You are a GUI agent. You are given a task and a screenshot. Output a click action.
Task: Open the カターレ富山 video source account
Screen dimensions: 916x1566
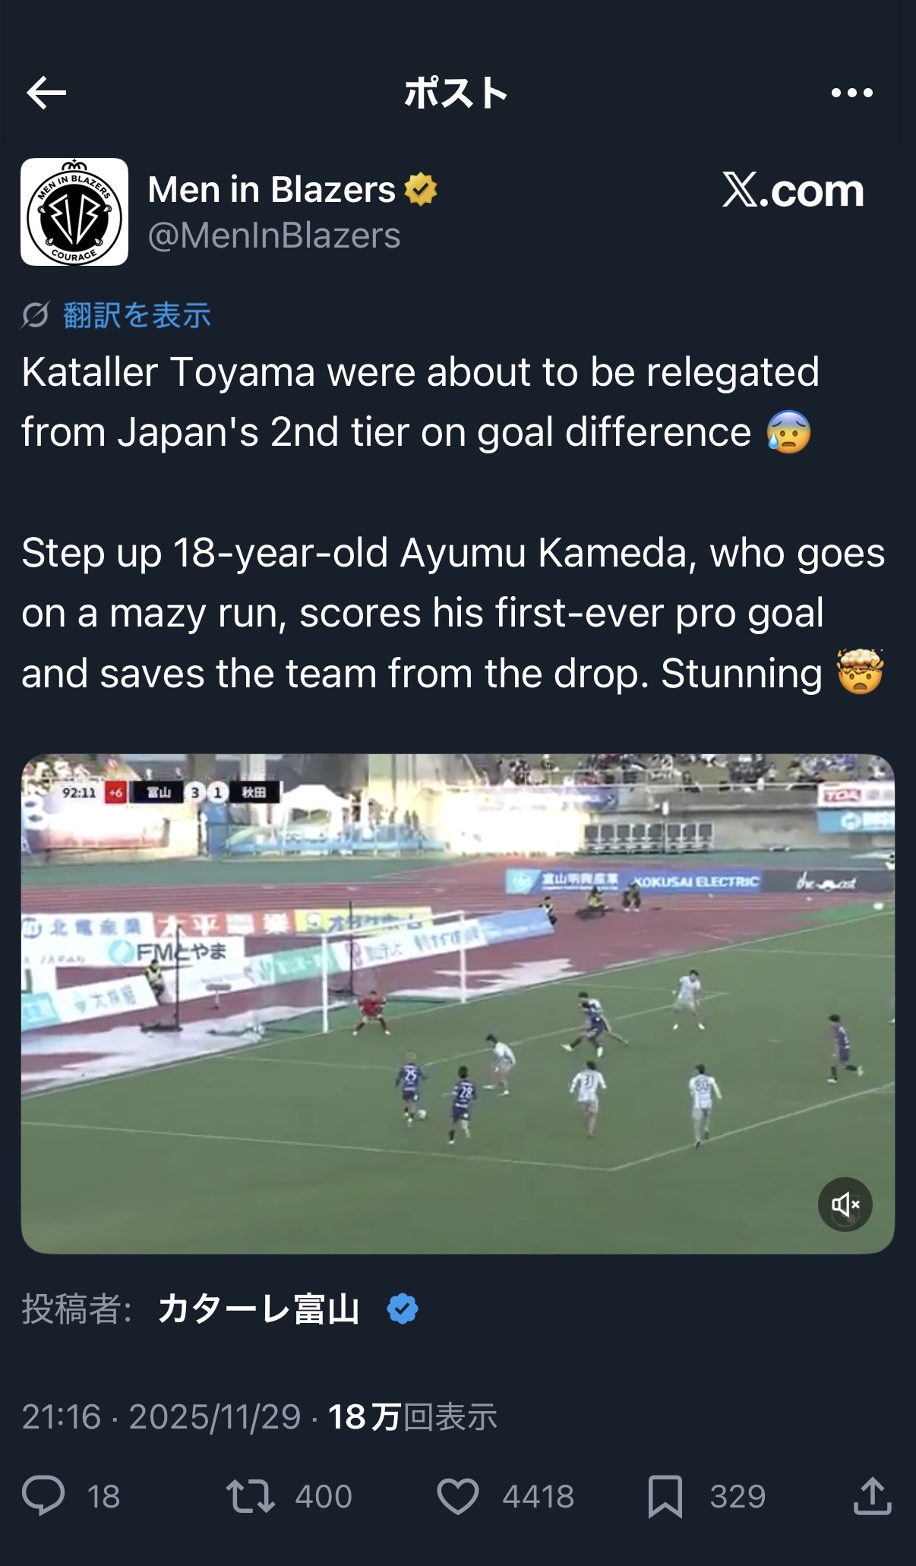258,1309
